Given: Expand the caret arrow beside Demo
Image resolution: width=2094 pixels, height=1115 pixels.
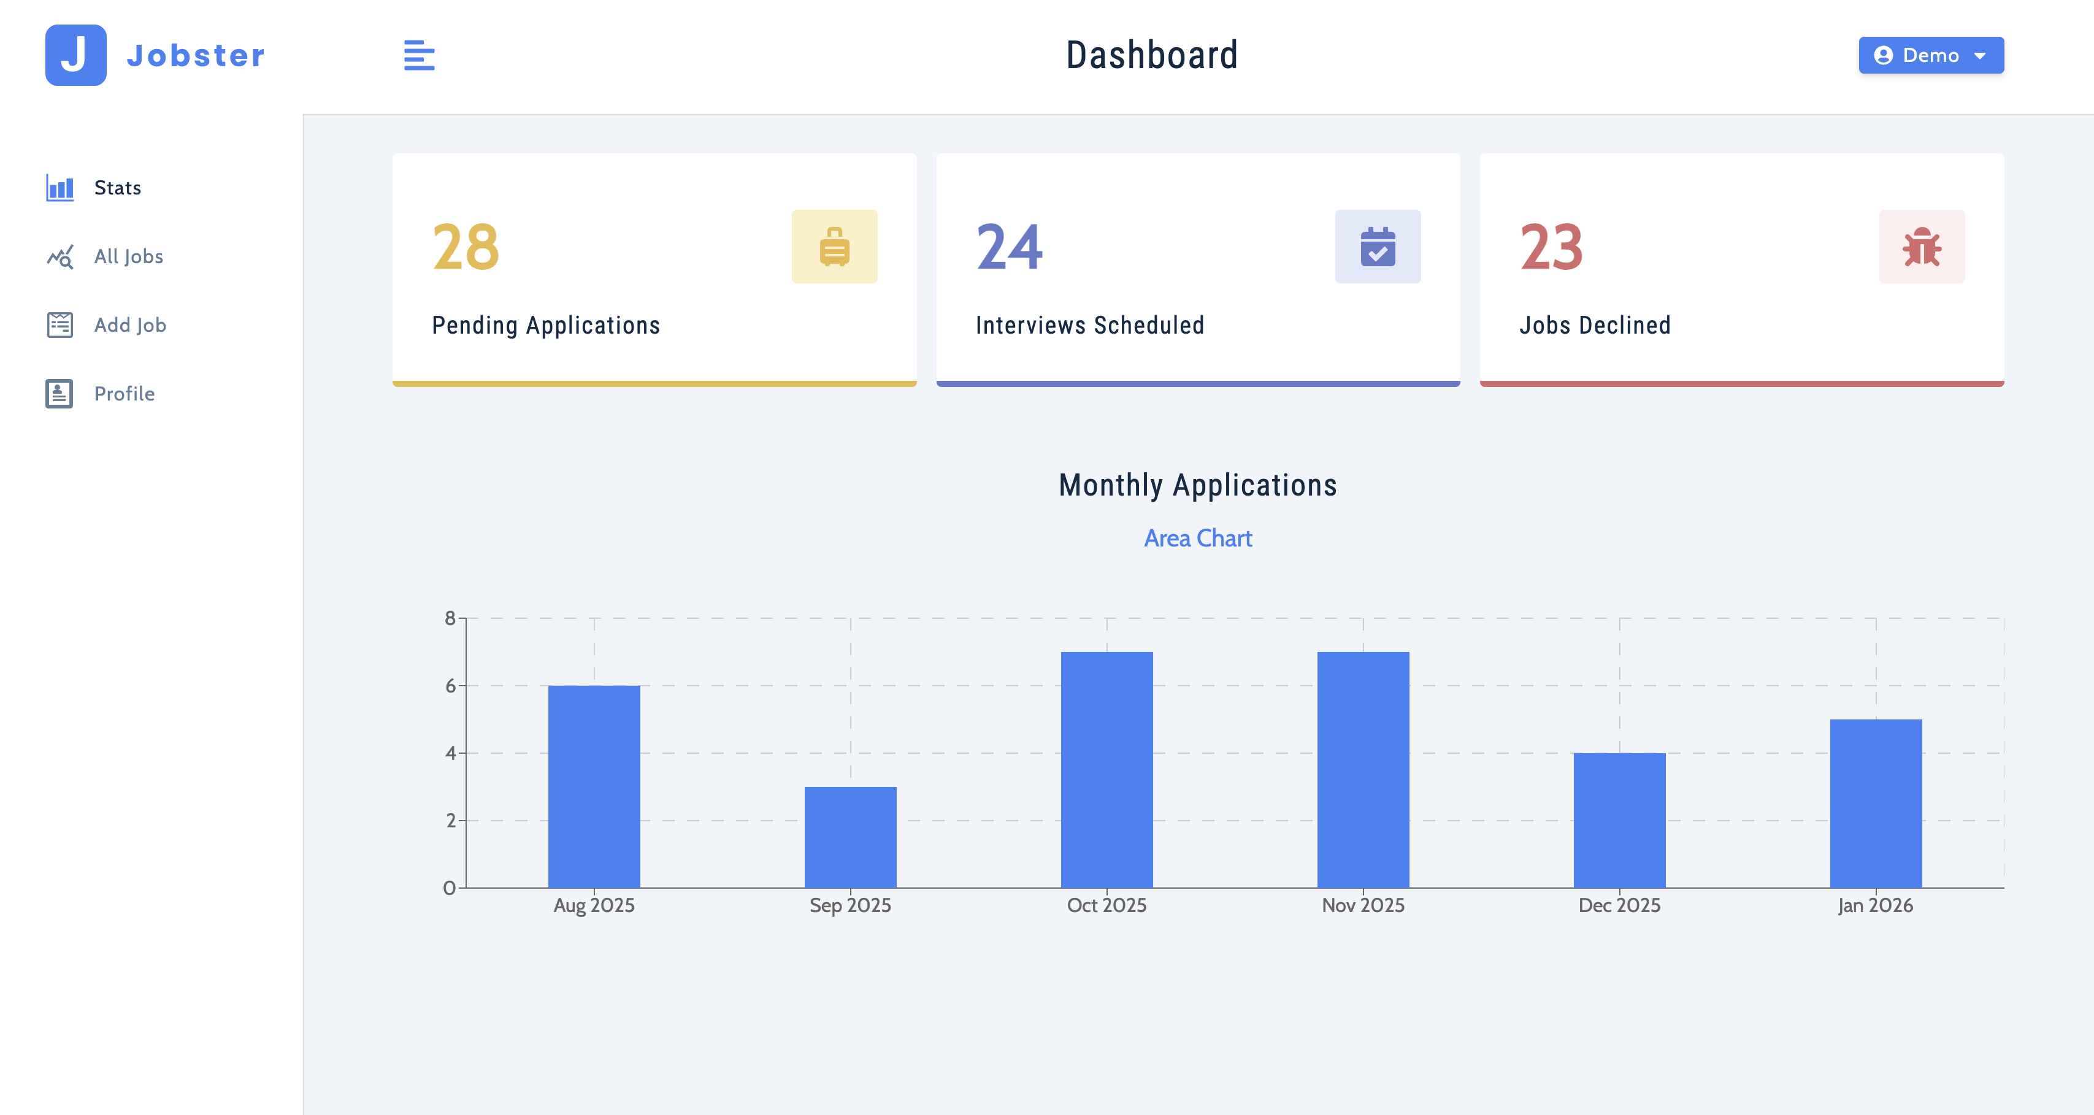Looking at the screenshot, I should point(1979,56).
